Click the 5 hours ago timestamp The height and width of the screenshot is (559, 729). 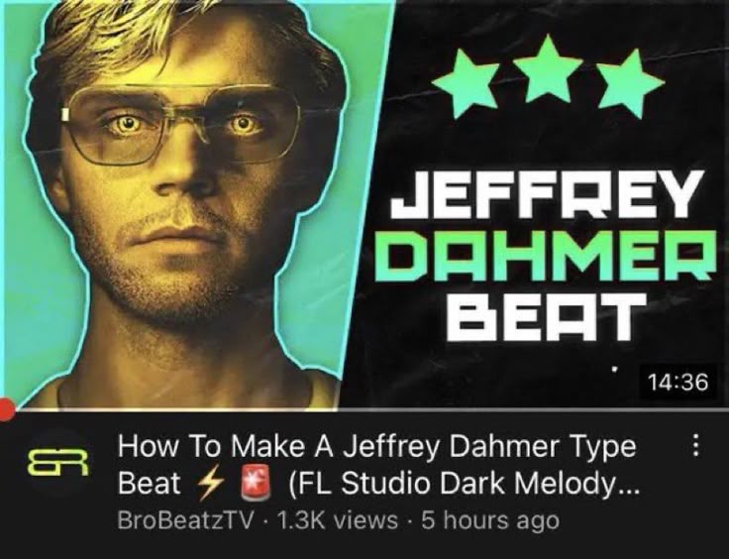coord(489,521)
